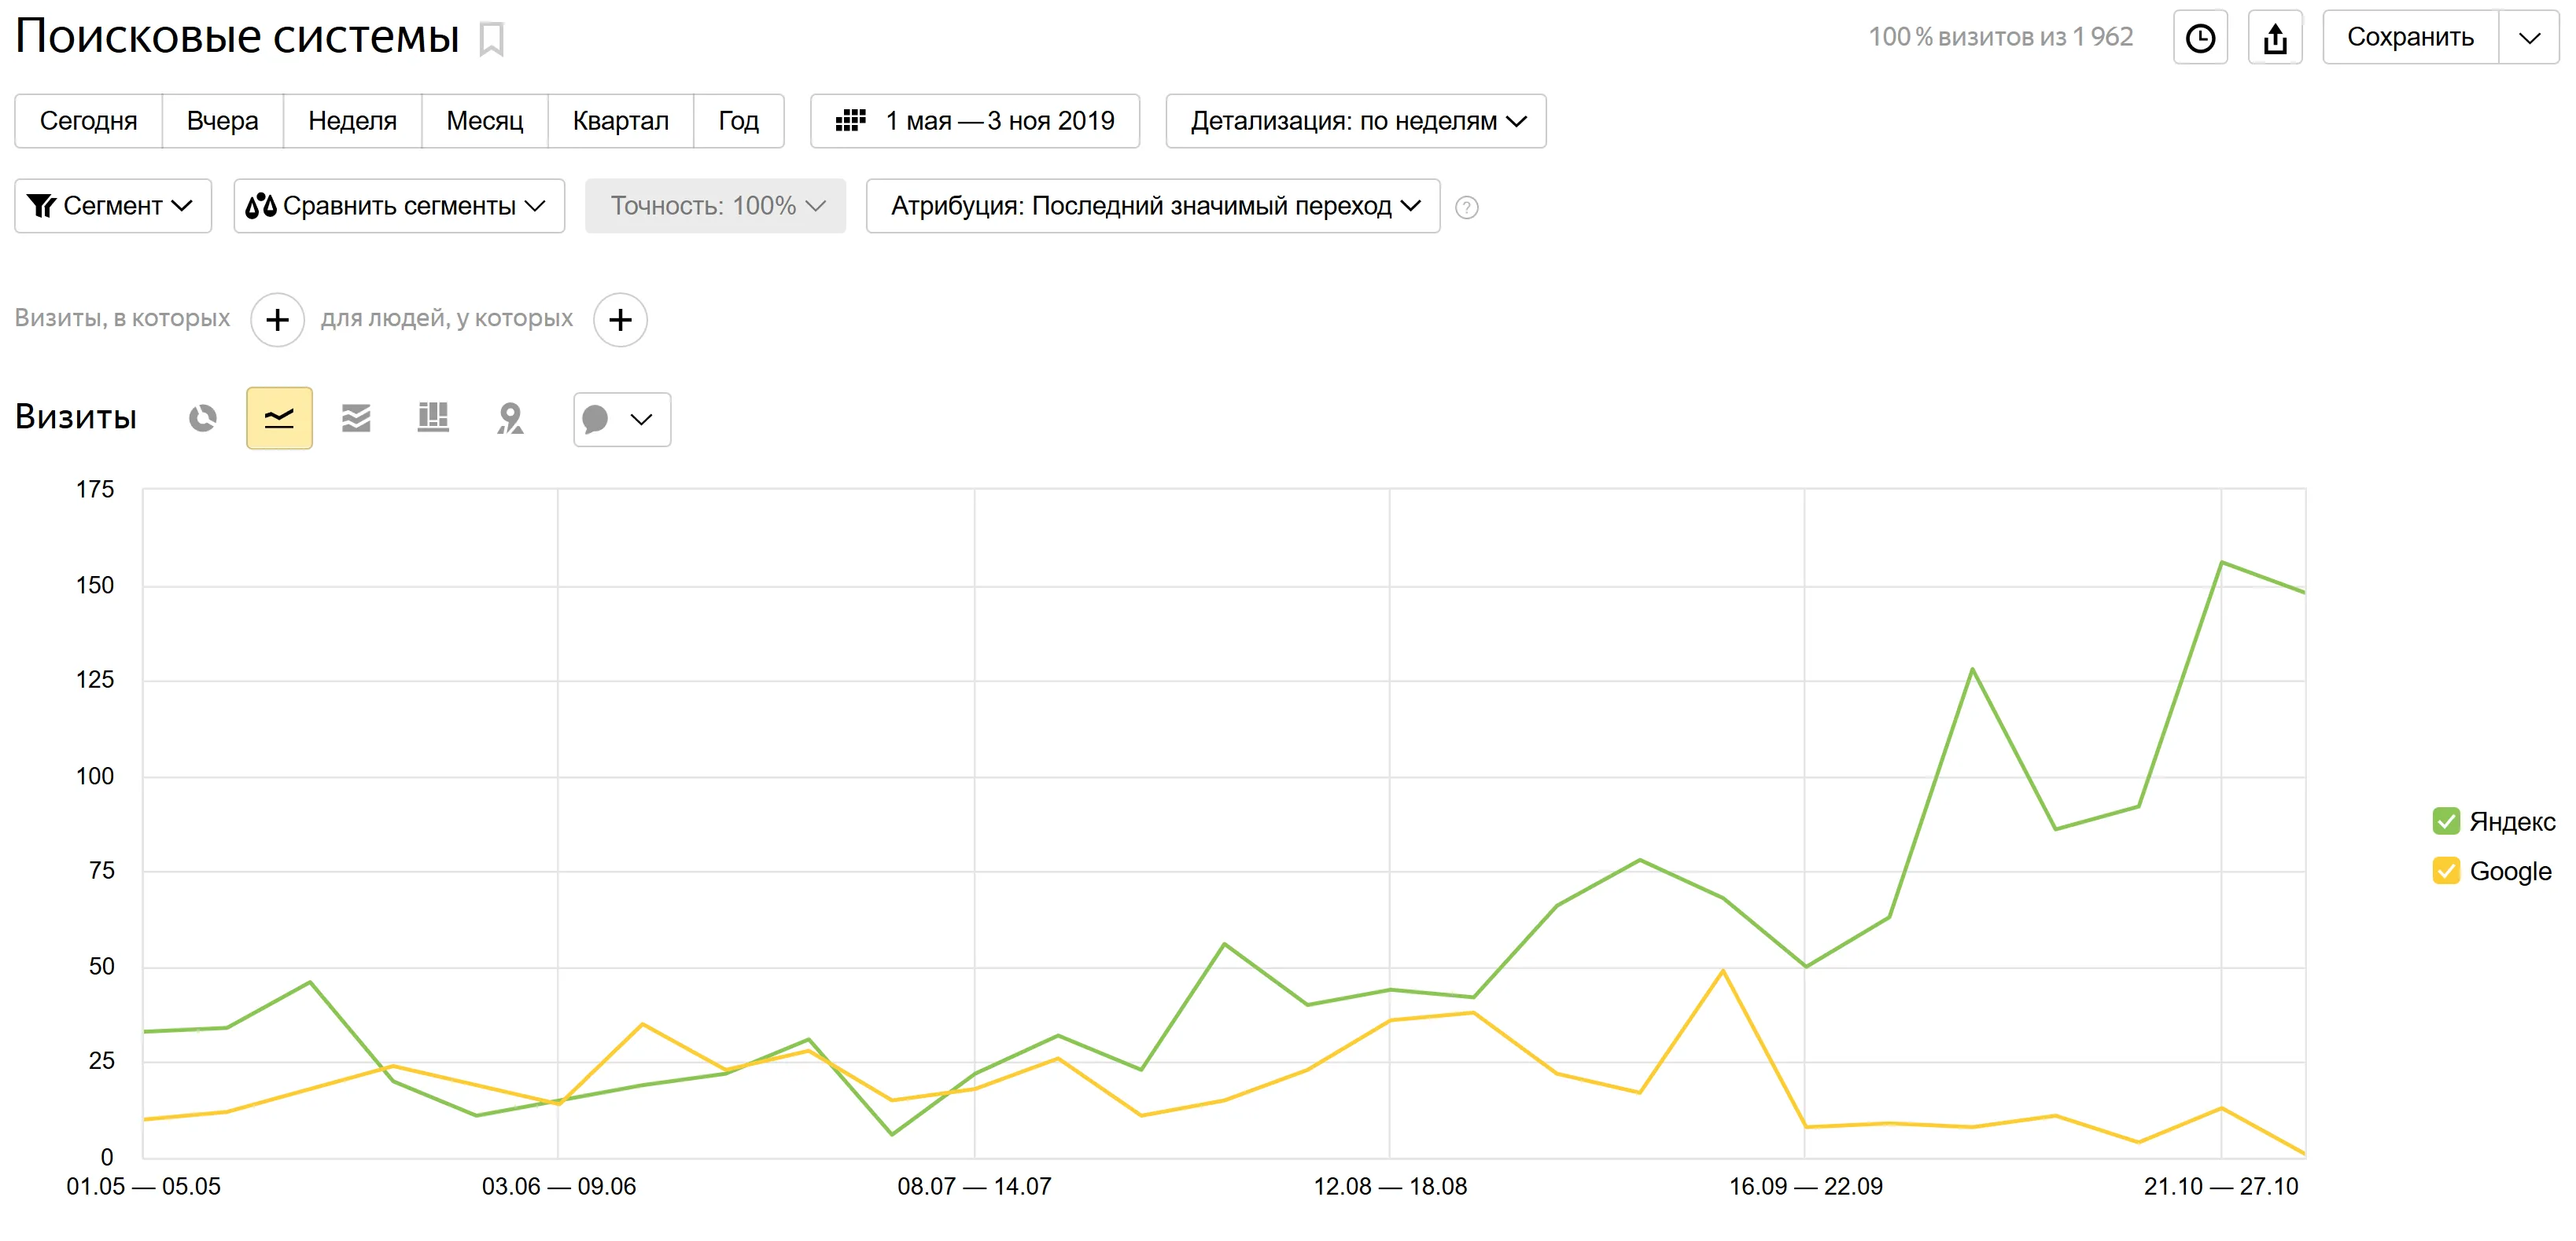Switch to the pie chart view
Viewport: 2576px width, 1241px height.
[203, 419]
